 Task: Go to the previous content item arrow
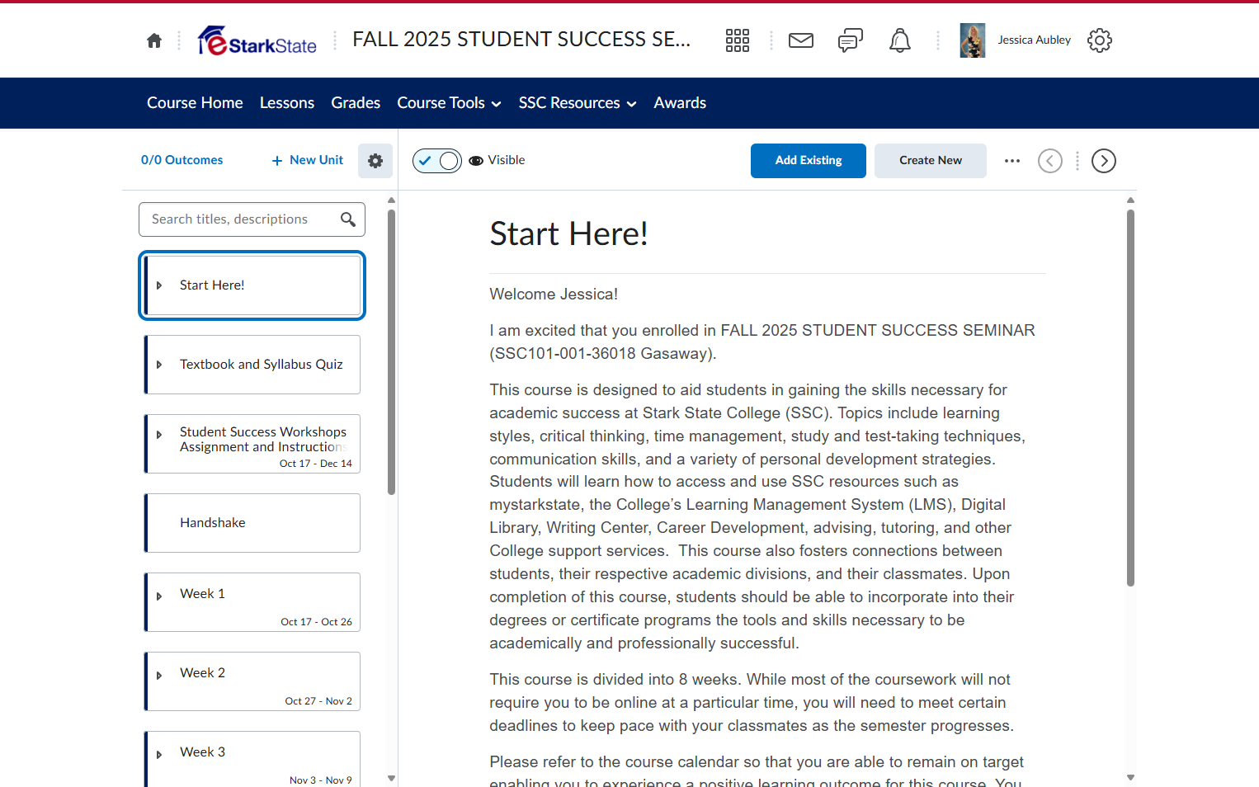[1050, 161]
